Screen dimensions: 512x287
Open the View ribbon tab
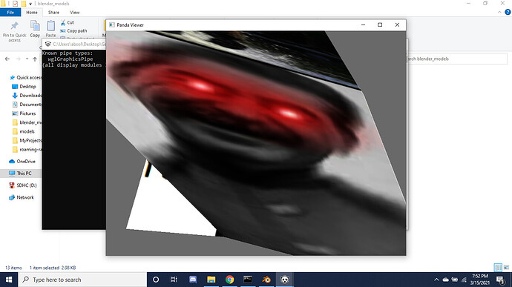coord(74,13)
